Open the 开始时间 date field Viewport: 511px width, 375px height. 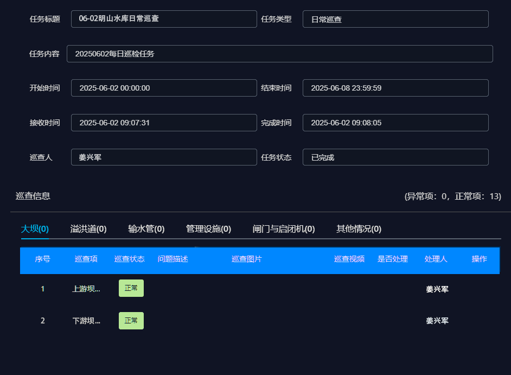pyautogui.click(x=163, y=88)
